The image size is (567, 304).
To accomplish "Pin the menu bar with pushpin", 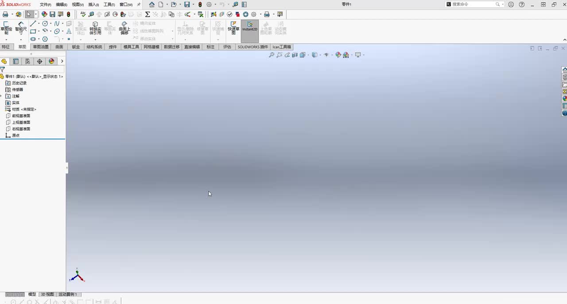I will (139, 4).
